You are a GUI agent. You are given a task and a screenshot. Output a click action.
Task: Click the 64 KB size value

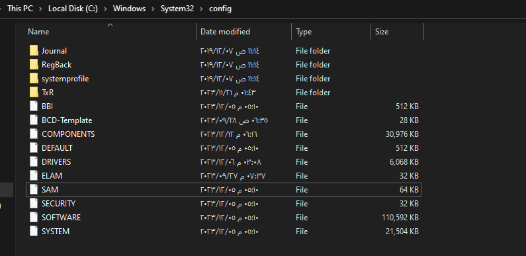coord(409,190)
